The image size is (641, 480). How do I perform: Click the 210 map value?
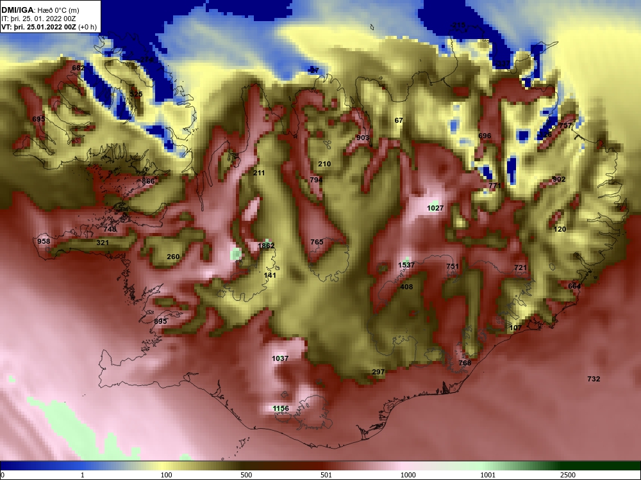pyautogui.click(x=324, y=164)
